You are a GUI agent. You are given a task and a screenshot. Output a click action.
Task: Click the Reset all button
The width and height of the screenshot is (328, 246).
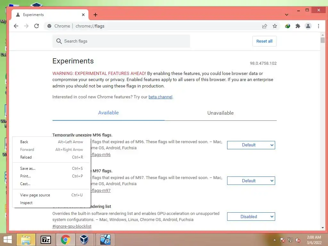(x=264, y=41)
